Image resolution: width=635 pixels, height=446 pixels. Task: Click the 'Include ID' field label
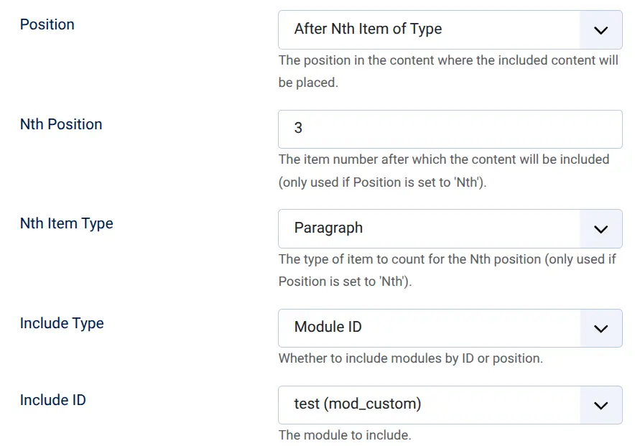(52, 400)
